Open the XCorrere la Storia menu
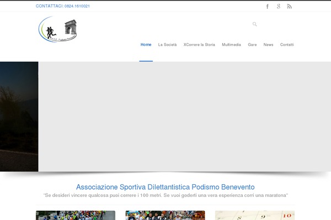The image size is (331, 220). 199,45
